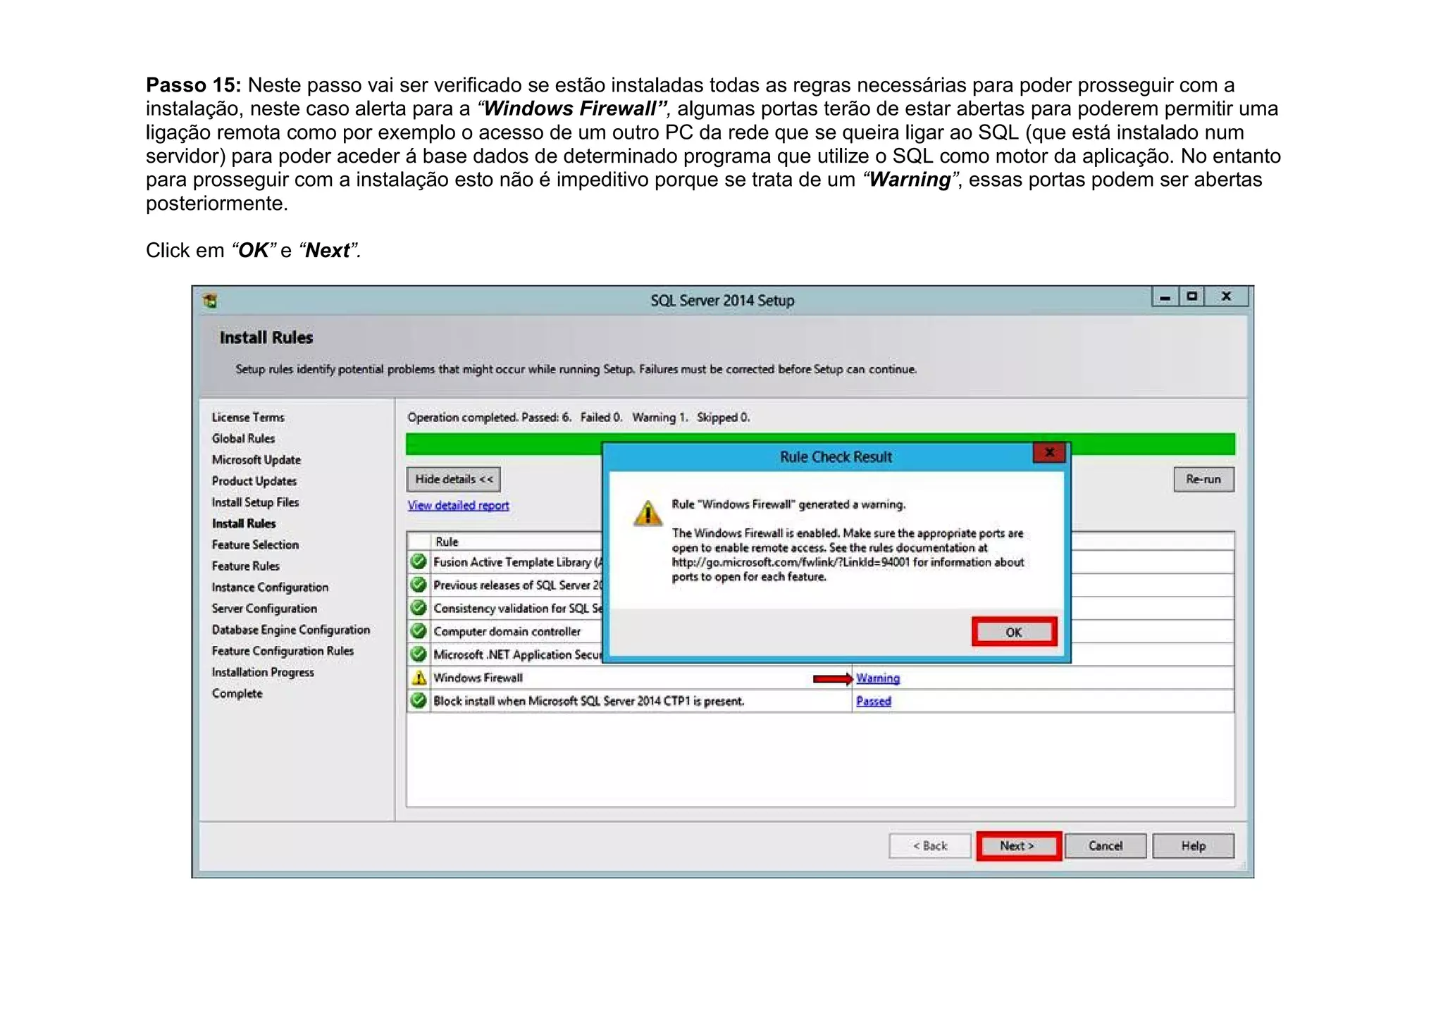This screenshot has height=1020, width=1443.
Task: Click Operation completed status text
Action: point(578,417)
